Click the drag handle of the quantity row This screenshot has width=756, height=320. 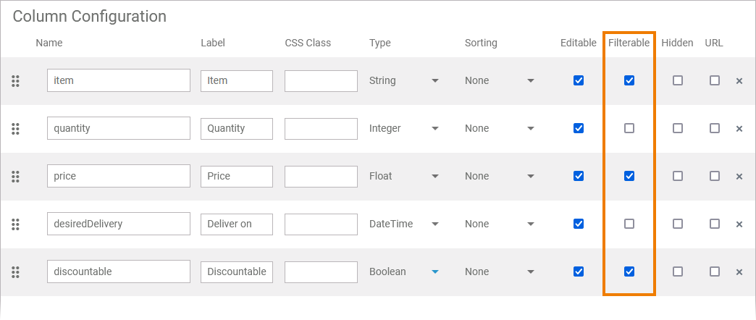point(15,129)
